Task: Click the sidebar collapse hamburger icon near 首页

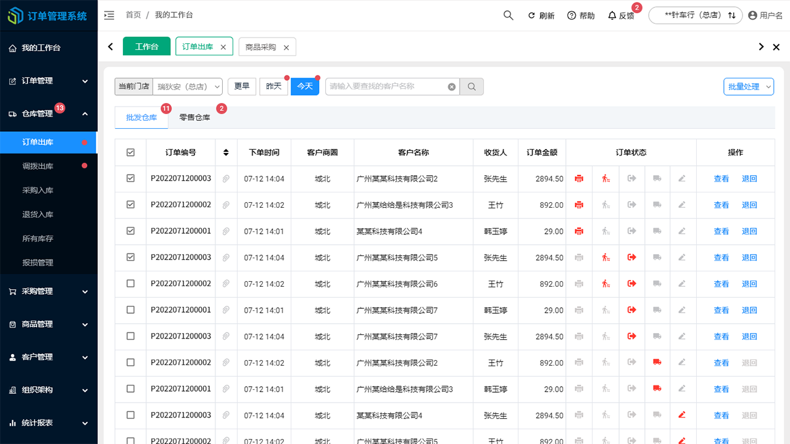Action: click(109, 15)
